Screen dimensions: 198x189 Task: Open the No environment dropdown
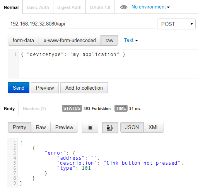[150, 7]
